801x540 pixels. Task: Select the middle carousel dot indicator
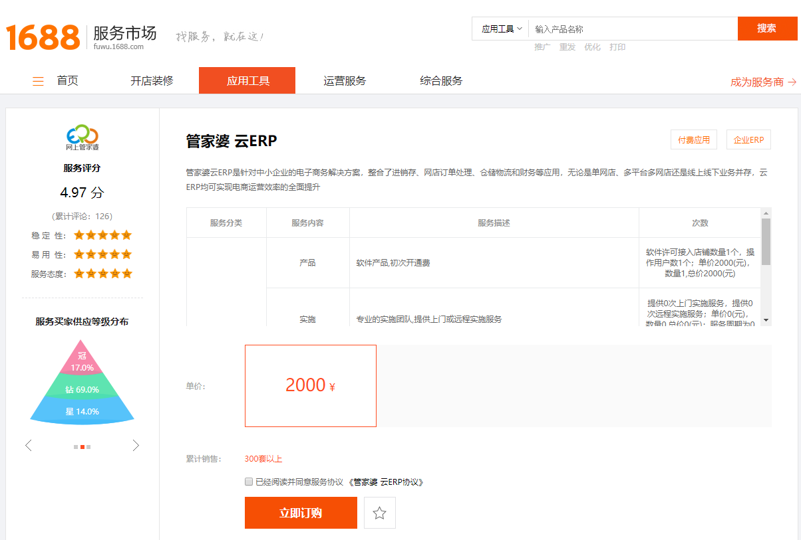pos(82,447)
